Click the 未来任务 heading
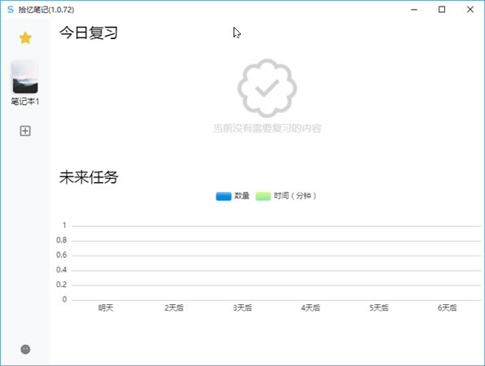 (89, 177)
